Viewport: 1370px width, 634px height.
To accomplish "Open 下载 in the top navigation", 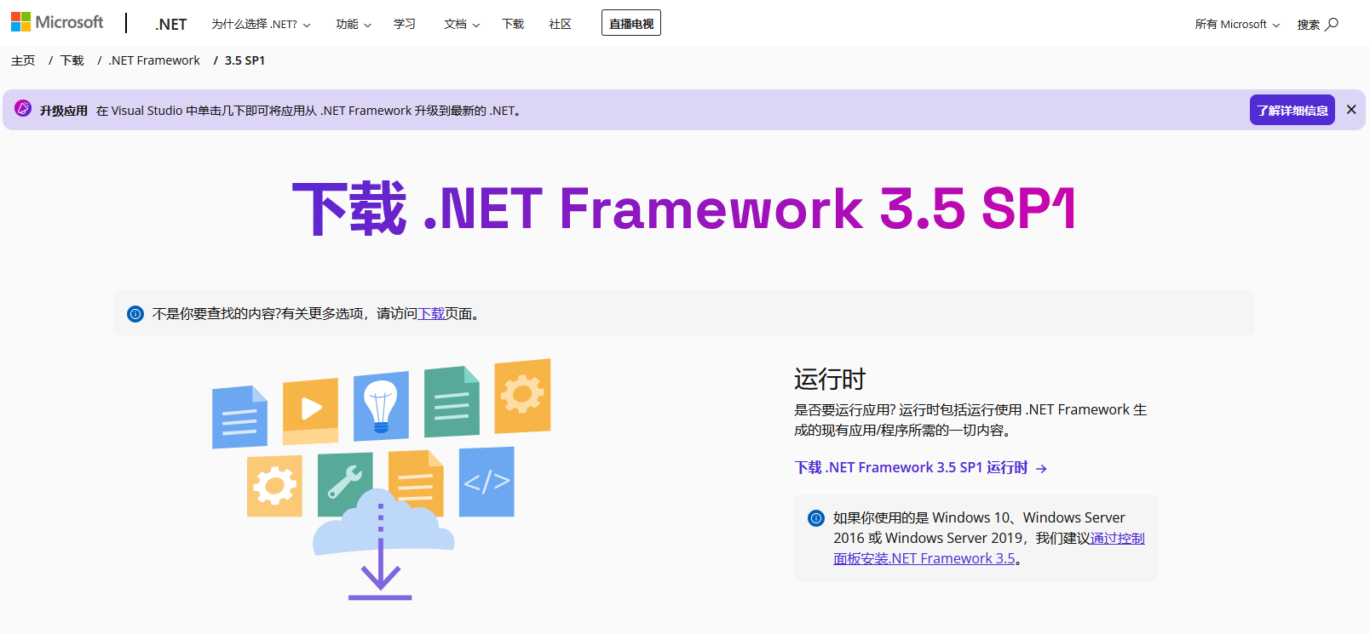I will point(513,24).
